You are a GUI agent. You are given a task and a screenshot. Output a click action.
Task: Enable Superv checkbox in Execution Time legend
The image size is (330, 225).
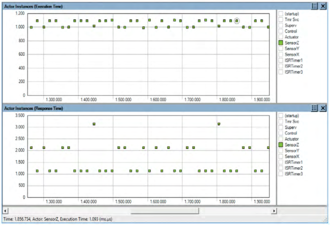click(x=281, y=25)
